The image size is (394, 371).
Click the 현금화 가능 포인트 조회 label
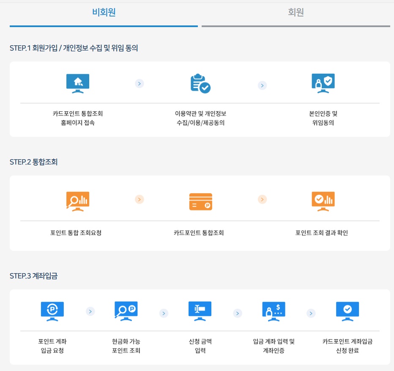pos(126,346)
